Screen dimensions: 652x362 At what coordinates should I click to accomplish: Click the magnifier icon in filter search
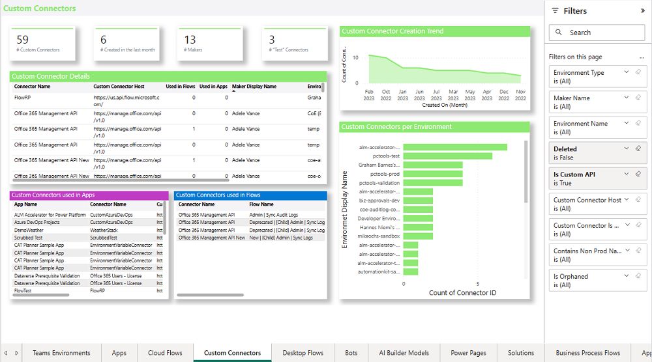pyautogui.click(x=559, y=33)
